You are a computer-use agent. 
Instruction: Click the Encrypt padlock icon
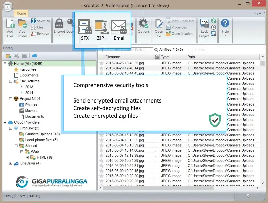(x=59, y=24)
